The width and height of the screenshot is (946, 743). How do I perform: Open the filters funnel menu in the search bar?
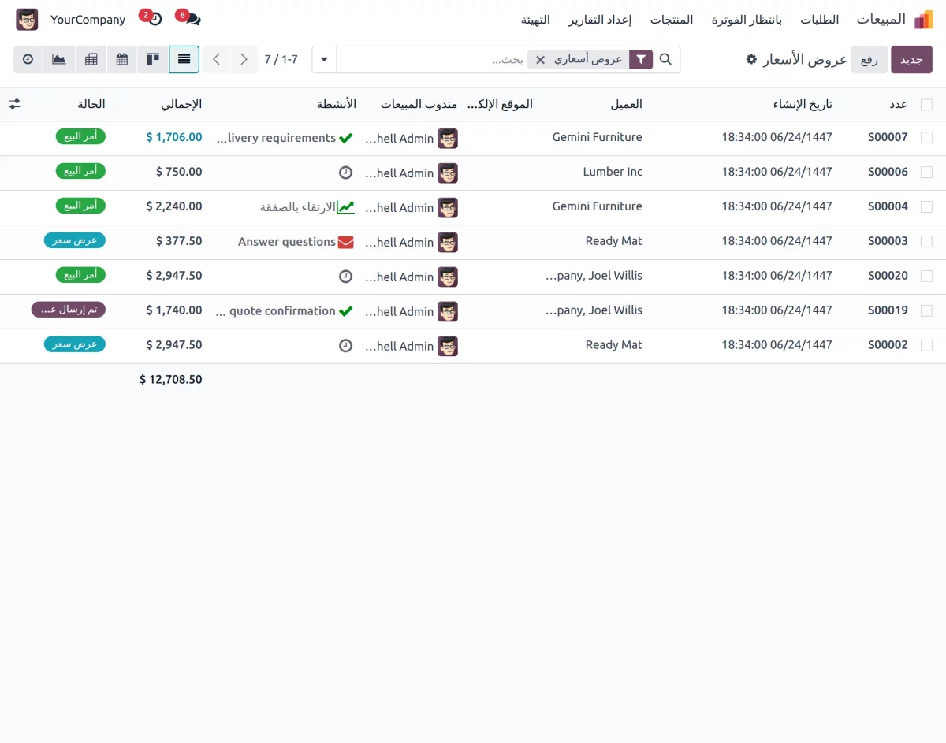(642, 59)
